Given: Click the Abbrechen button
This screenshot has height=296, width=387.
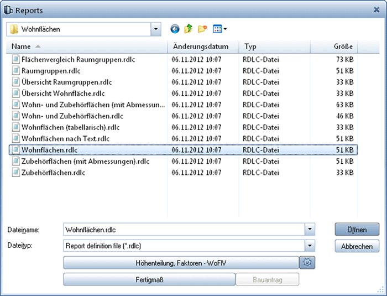Looking at the screenshot, I should coord(357,246).
